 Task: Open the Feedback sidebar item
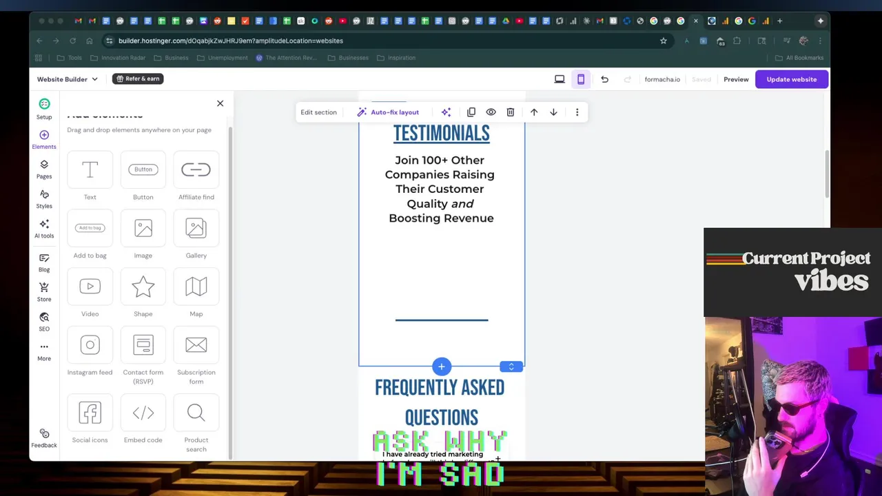[44, 438]
